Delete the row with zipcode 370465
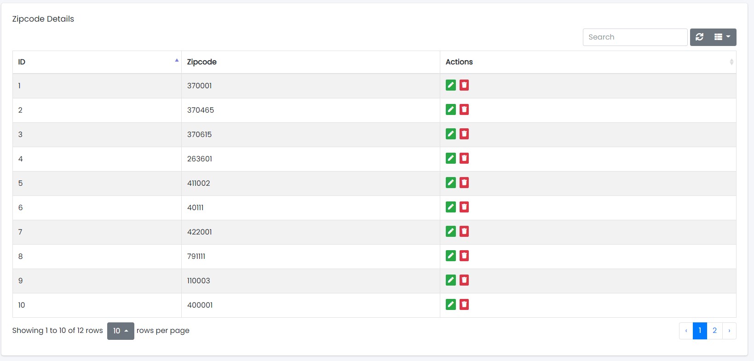 click(x=464, y=109)
